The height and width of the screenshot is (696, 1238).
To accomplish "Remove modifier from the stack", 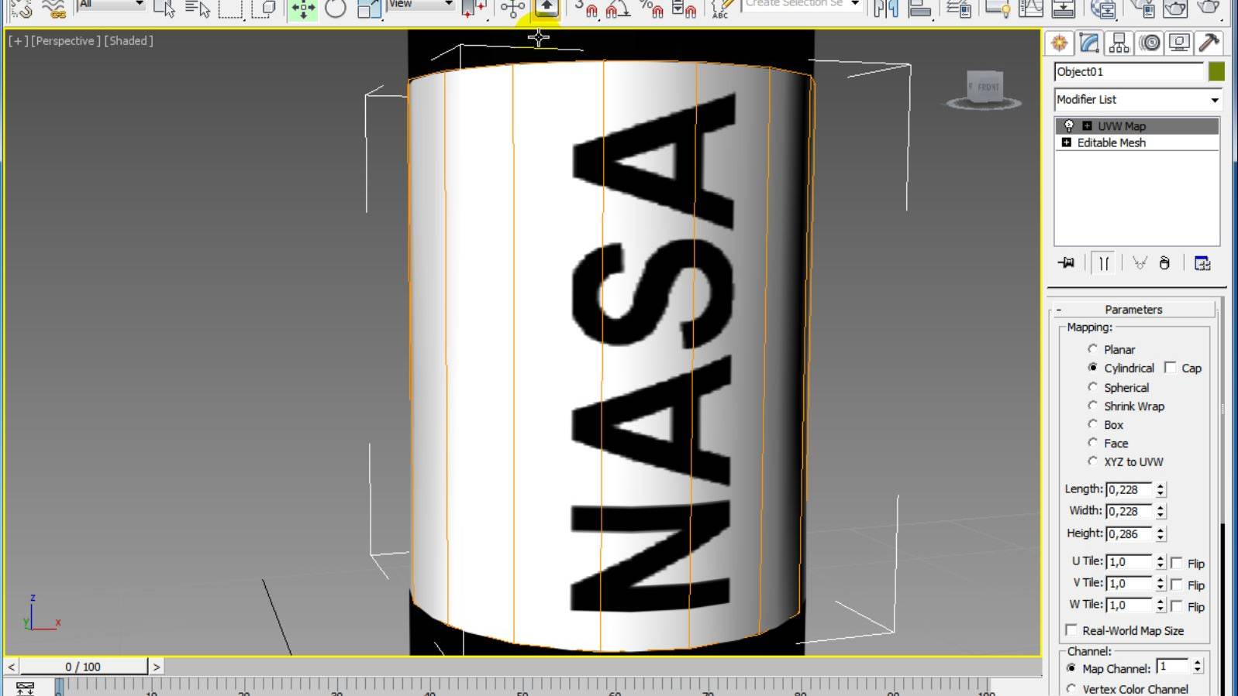I will [1164, 263].
